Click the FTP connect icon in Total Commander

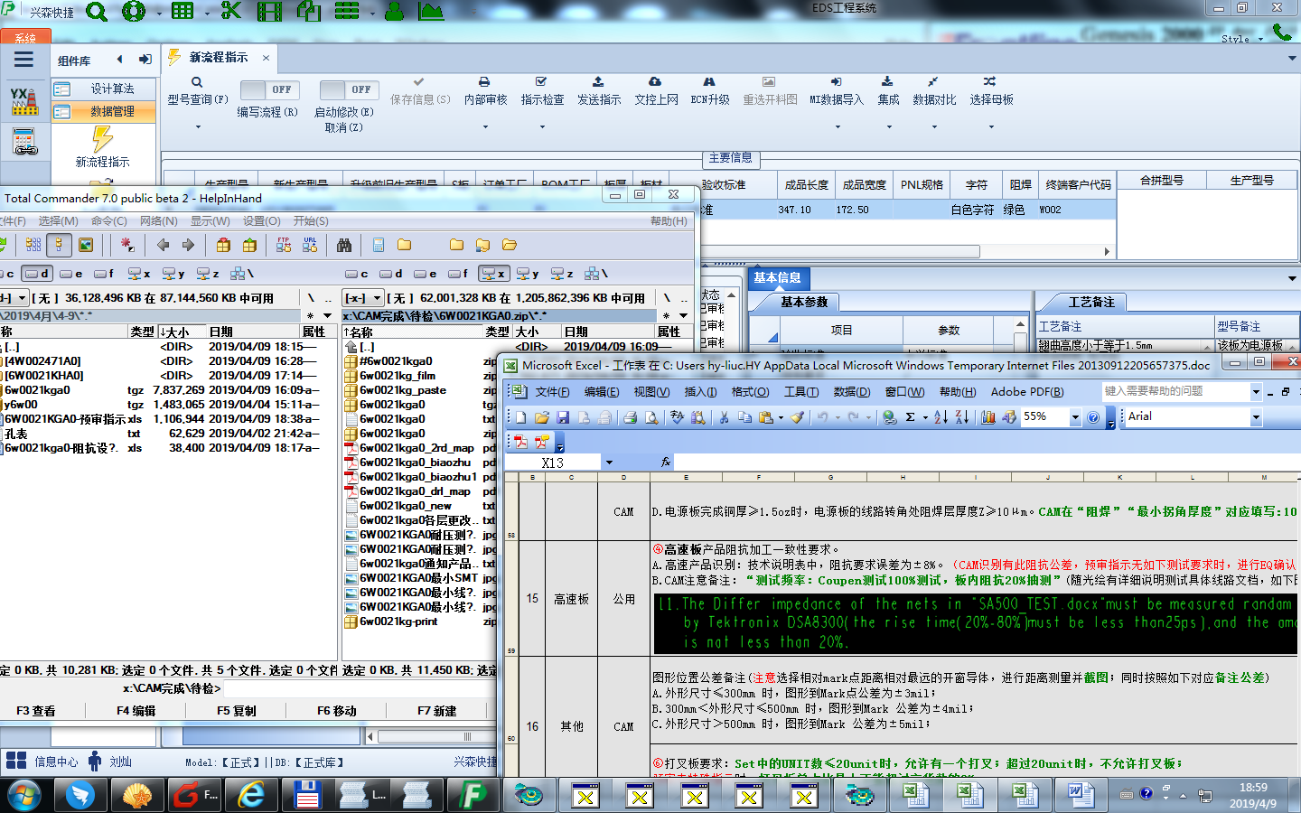[284, 245]
